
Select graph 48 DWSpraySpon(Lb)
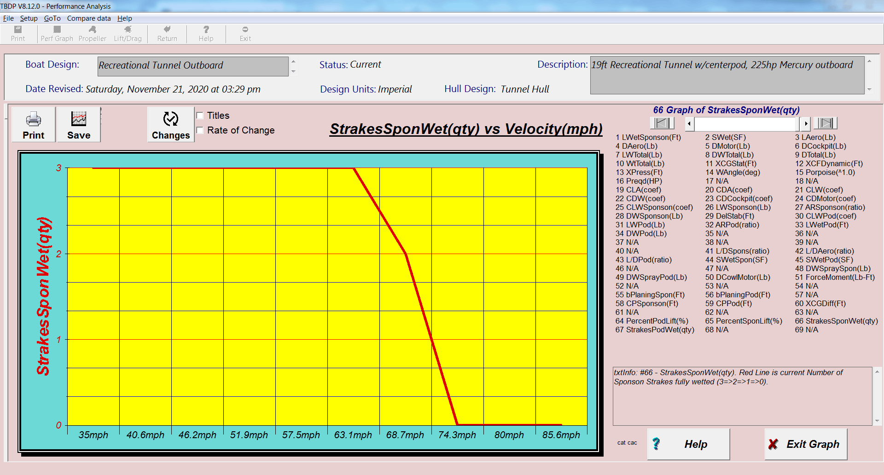tap(832, 268)
